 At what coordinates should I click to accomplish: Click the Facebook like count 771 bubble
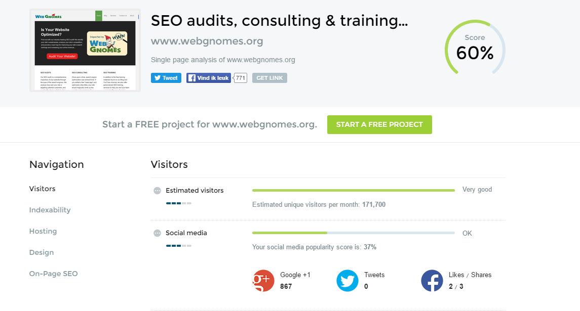241,78
